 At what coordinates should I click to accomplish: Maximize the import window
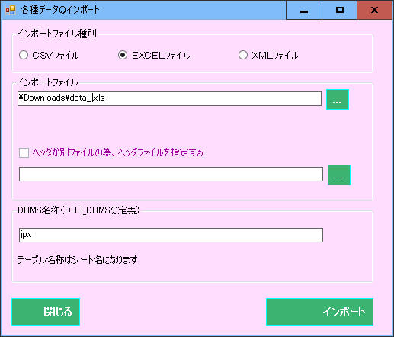coord(339,10)
